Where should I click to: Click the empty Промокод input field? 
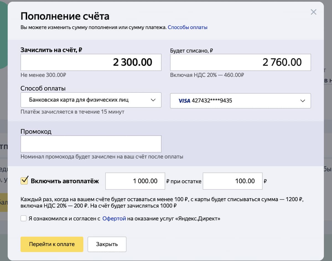point(91,144)
